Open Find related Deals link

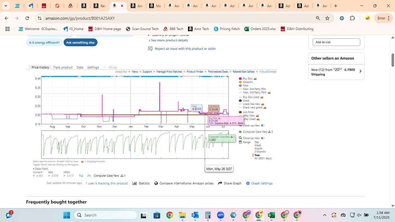coord(218,72)
